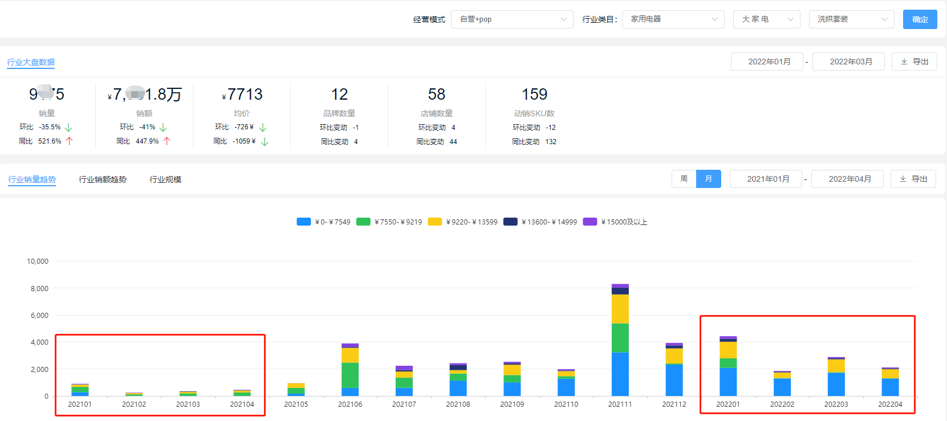Click the 动销SKU数 同比变动 132 value
This screenshot has height=421, width=947.
click(551, 142)
